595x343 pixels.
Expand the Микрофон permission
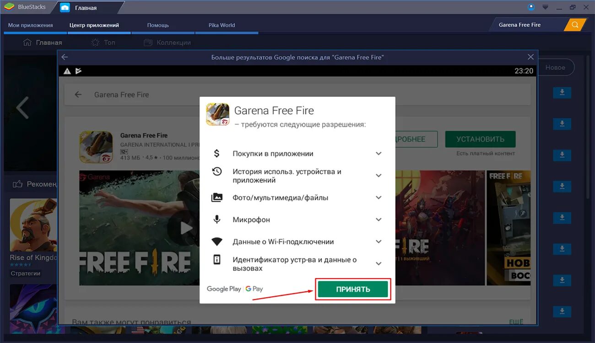tap(379, 220)
